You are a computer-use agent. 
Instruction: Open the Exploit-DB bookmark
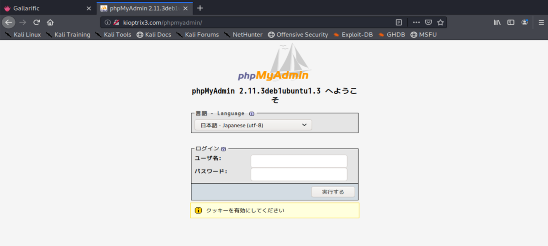pos(353,34)
